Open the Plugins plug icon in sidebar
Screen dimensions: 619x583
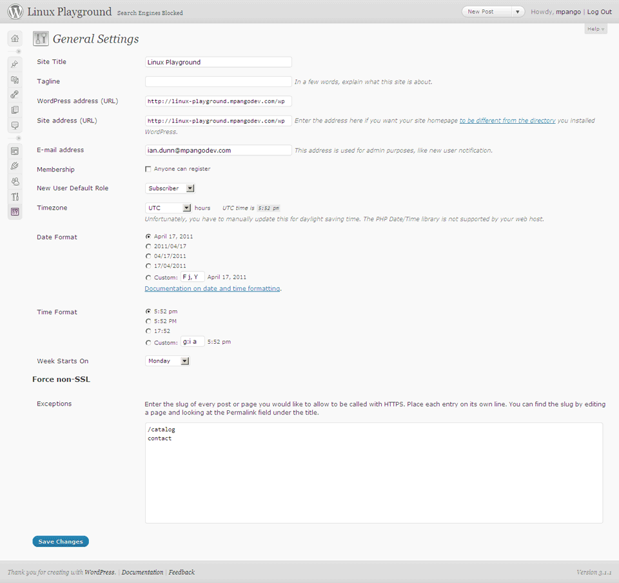click(x=15, y=166)
